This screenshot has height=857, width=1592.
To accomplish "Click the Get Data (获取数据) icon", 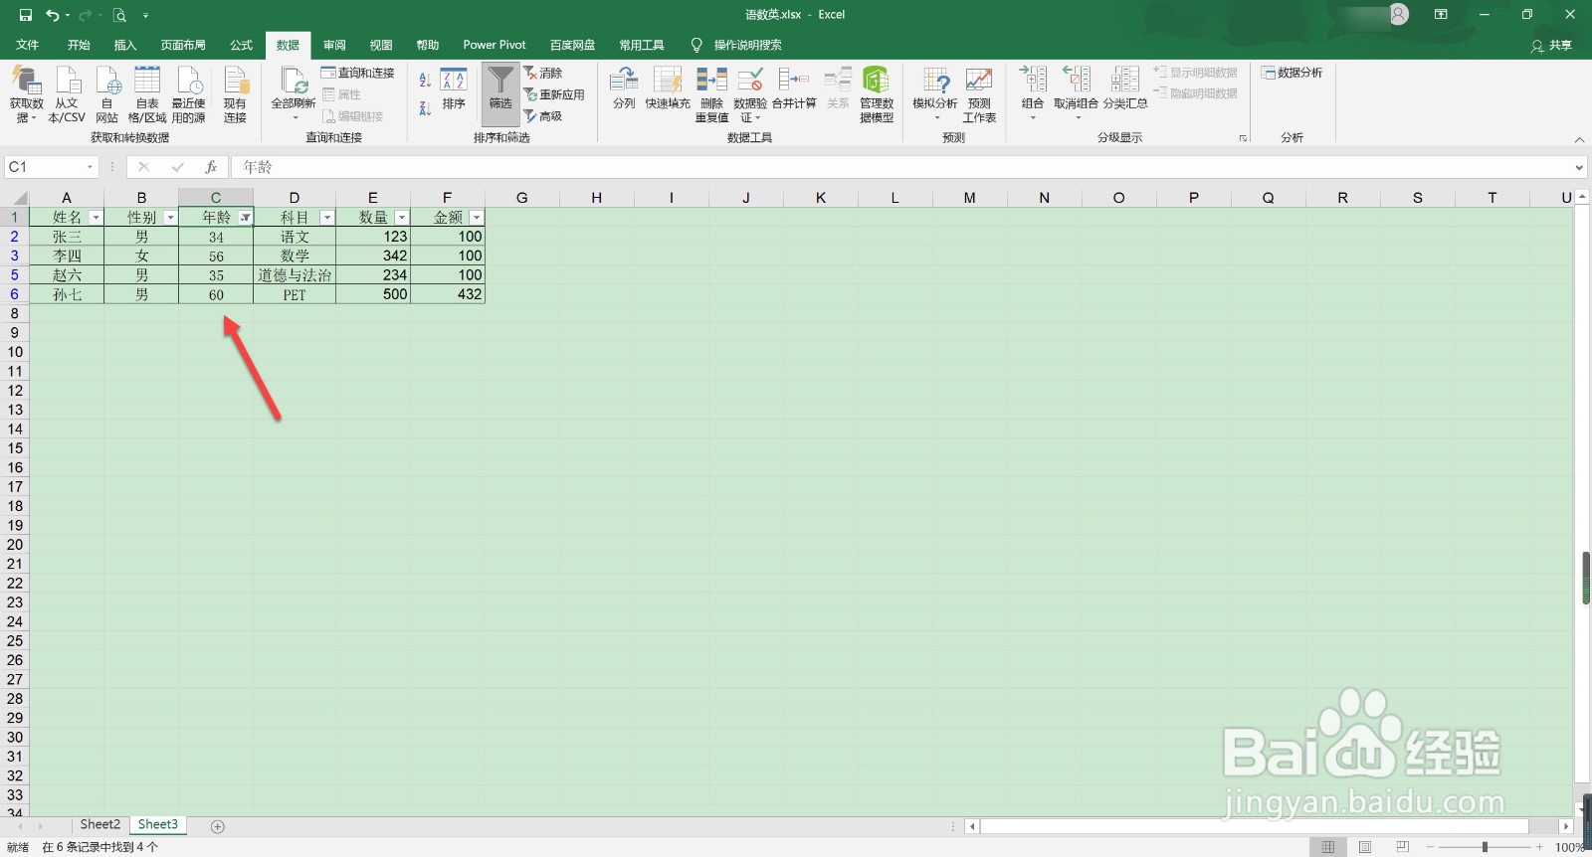I will pos(26,94).
